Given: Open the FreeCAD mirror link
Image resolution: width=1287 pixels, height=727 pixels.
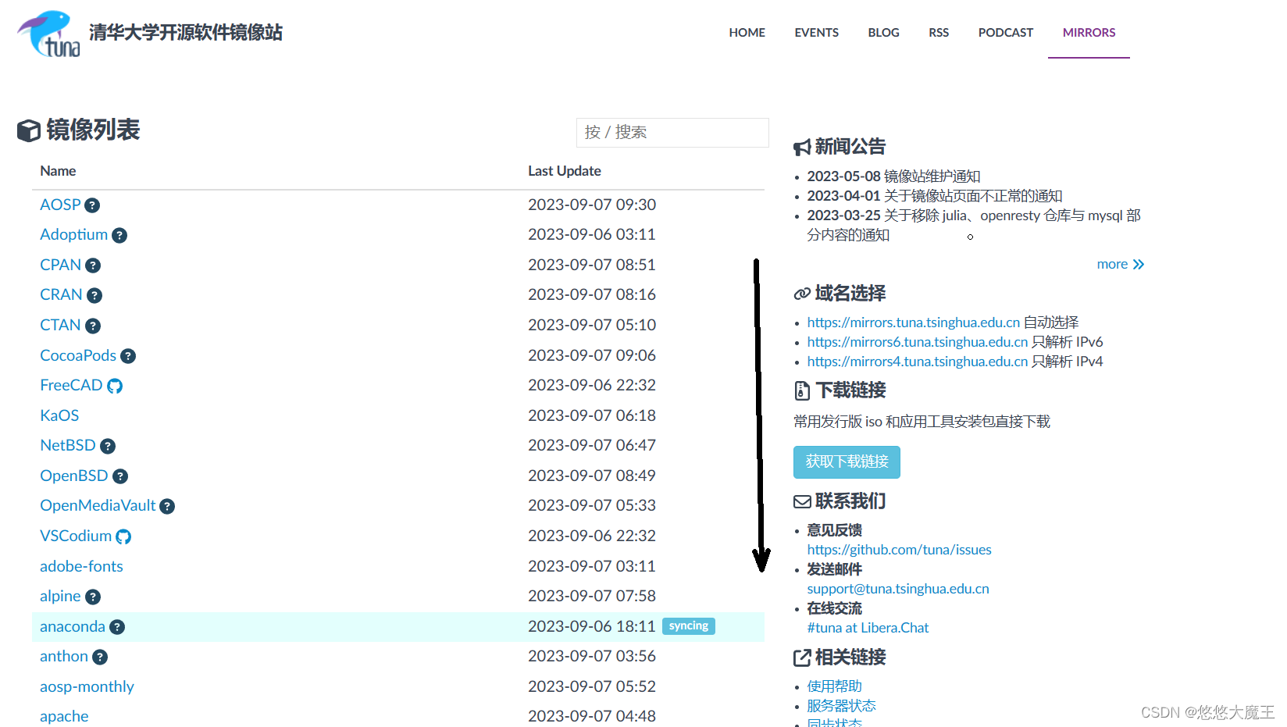Looking at the screenshot, I should pos(71,385).
